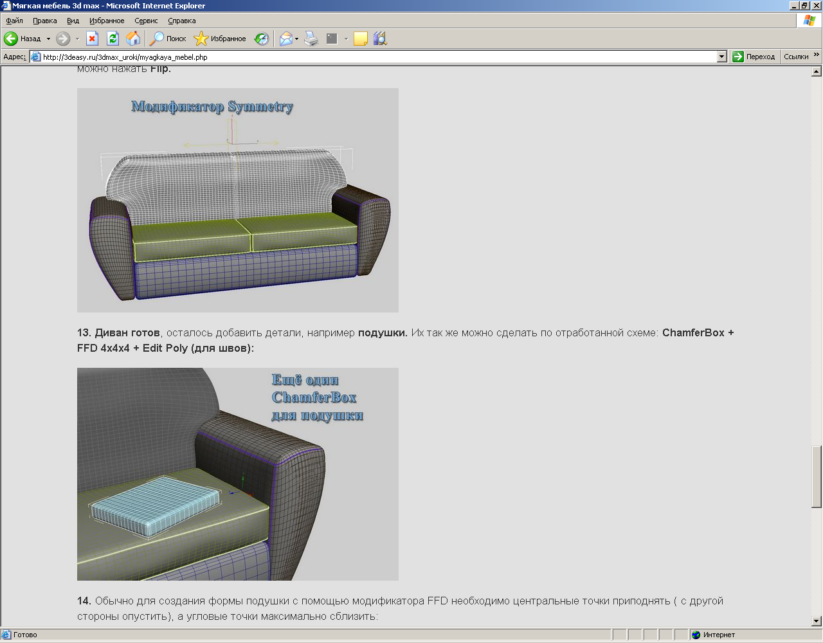Click the Переход go button
The width and height of the screenshot is (823, 643).
coord(754,57)
